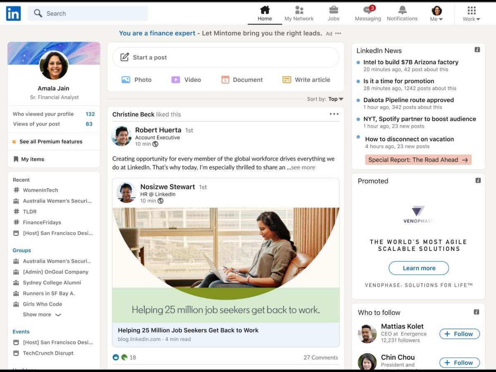Screen dimensions: 496x372
Task: Open the 27 Comments link
Action: pyautogui.click(x=321, y=358)
